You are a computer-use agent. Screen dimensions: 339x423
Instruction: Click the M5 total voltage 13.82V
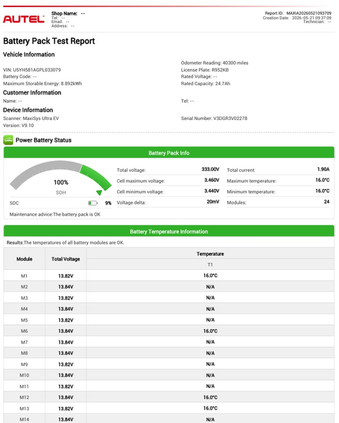(x=66, y=320)
